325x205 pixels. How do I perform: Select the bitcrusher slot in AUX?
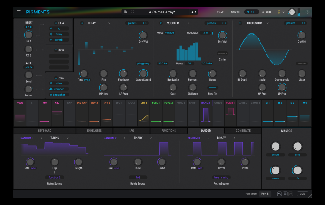pyautogui.click(x=59, y=95)
